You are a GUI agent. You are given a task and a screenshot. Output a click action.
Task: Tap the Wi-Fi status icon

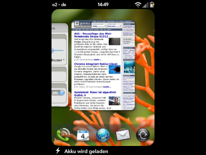pos(138,5)
